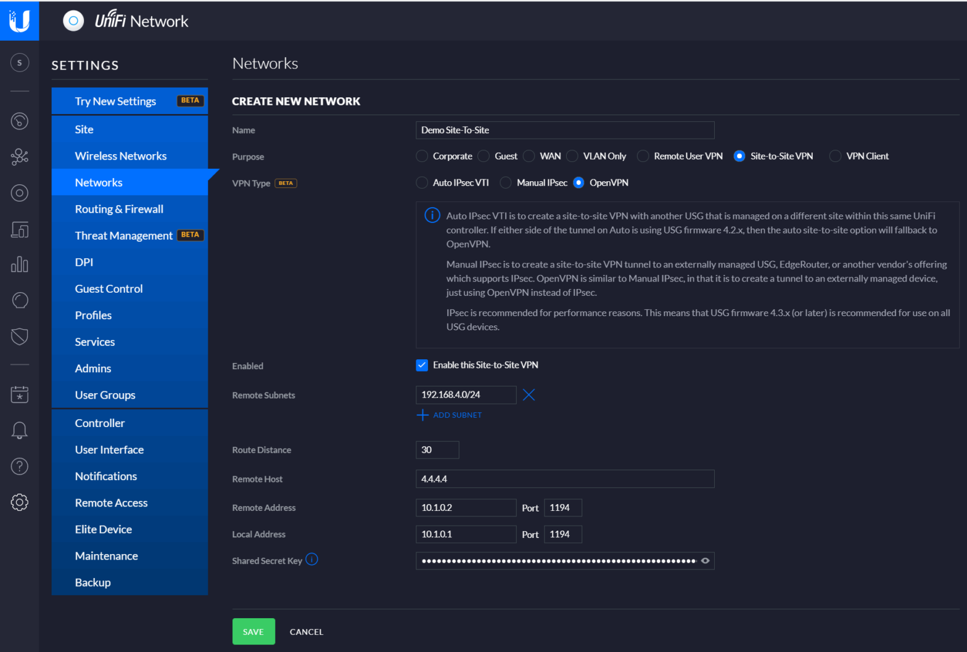The width and height of the screenshot is (967, 652).
Task: Open Routing & Firewall settings
Action: coord(130,209)
